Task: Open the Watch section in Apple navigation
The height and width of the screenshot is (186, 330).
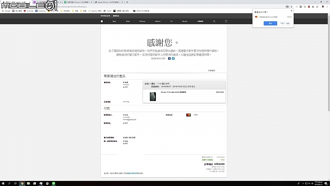Action: 158,21
